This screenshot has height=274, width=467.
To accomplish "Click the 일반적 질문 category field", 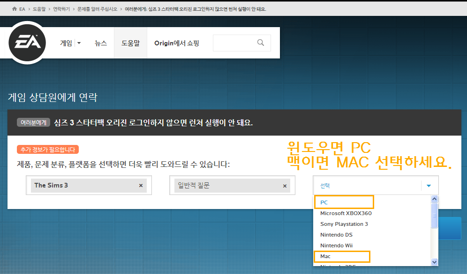I will tap(232, 186).
